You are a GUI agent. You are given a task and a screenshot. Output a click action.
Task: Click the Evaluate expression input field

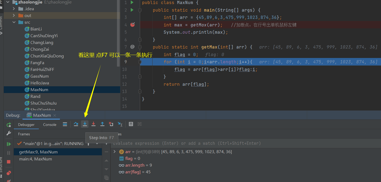(245, 143)
